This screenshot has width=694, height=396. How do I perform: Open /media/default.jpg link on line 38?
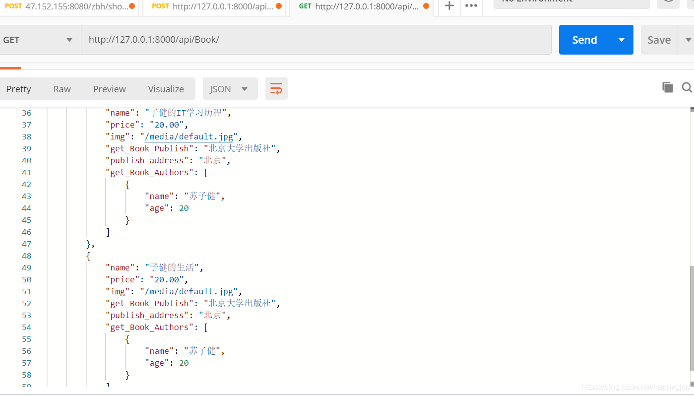tap(189, 136)
